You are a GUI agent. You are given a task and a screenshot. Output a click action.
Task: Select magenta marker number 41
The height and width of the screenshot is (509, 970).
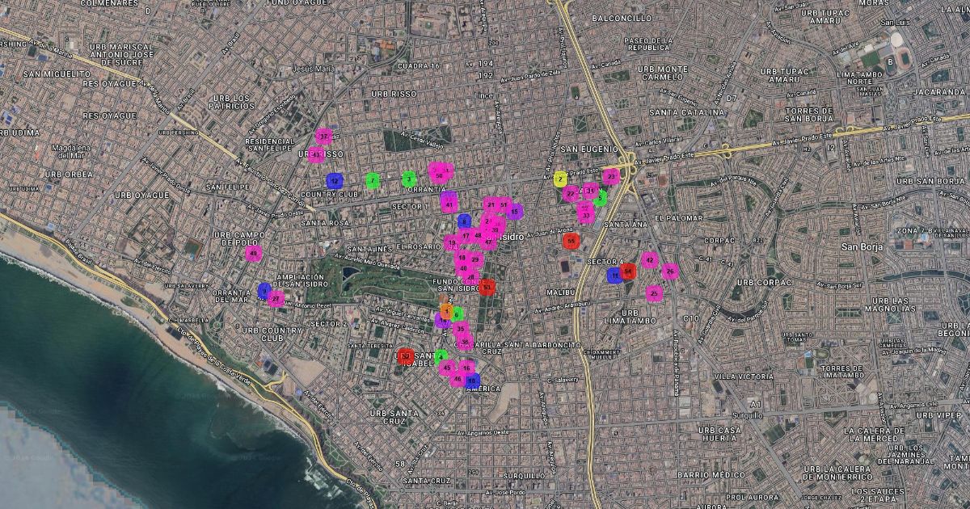point(449,204)
